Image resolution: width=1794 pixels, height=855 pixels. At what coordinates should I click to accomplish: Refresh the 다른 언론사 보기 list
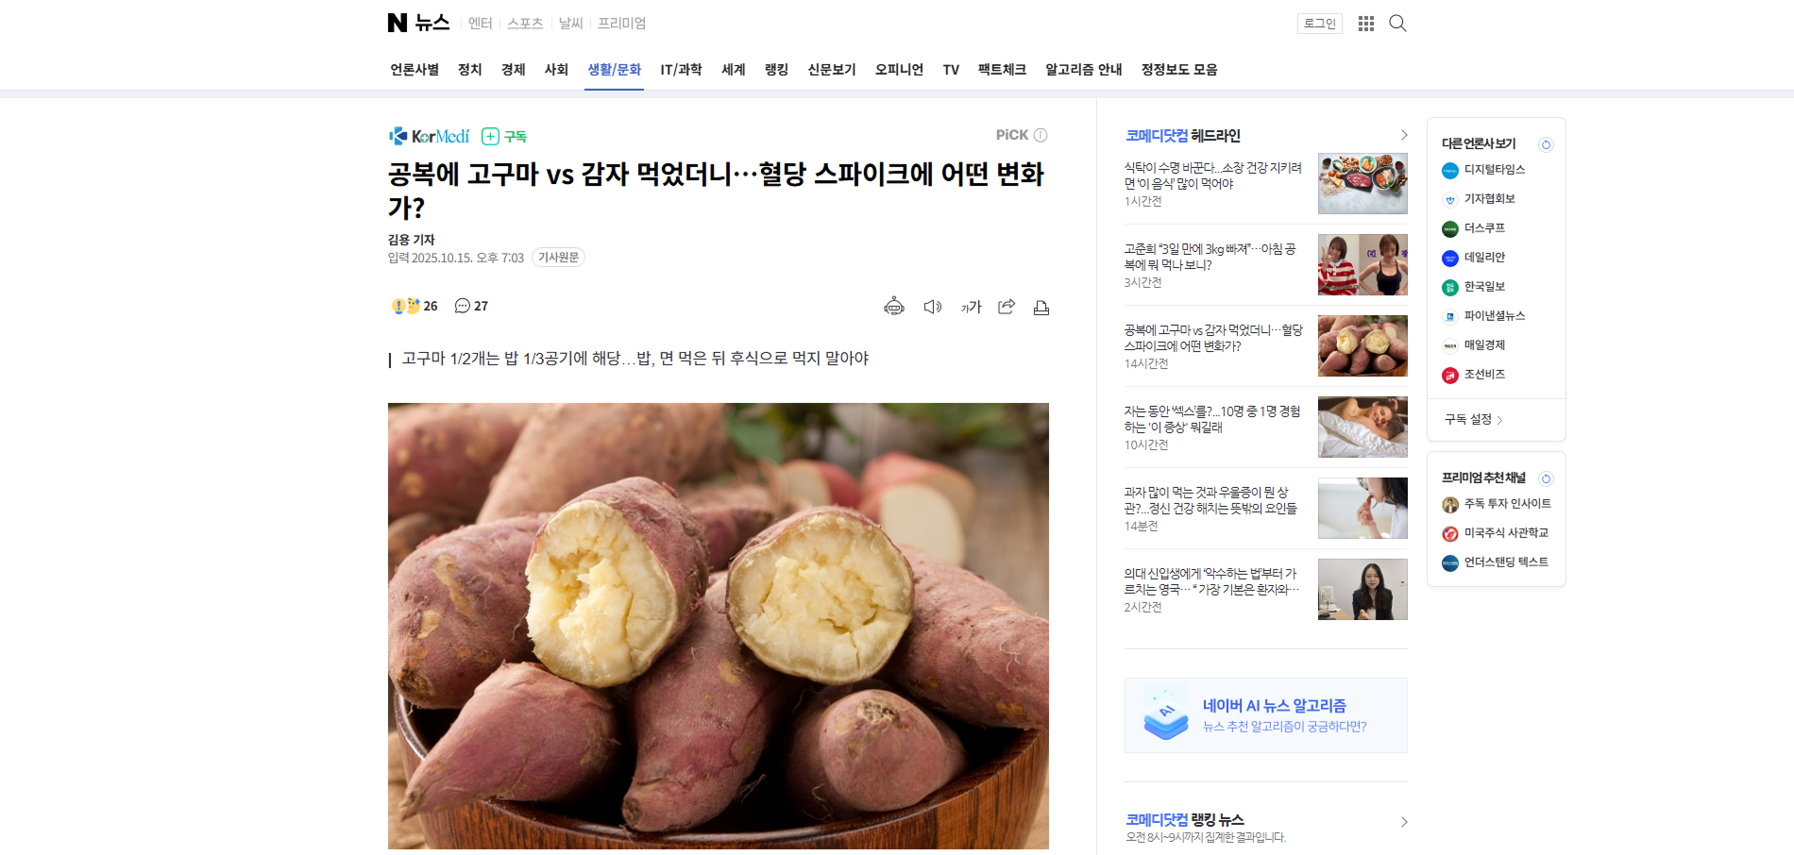tap(1546, 144)
